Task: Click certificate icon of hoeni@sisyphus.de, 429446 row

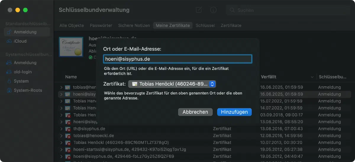Action: (68, 156)
